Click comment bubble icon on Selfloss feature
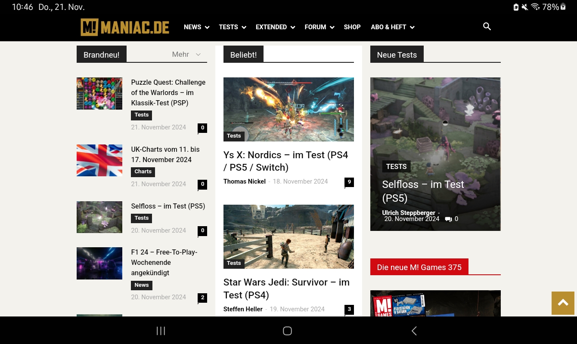The image size is (577, 344). (x=448, y=219)
